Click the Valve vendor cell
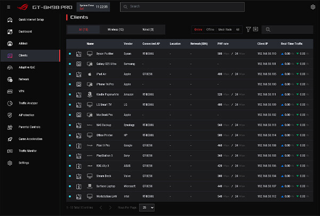The image size is (320, 216). point(127,176)
